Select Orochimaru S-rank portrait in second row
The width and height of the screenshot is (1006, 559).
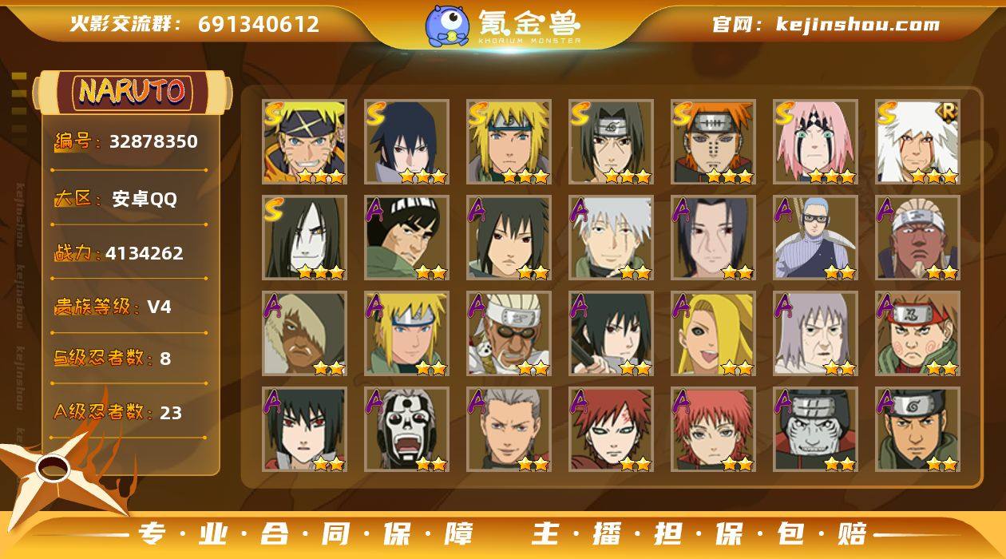pyautogui.click(x=304, y=237)
